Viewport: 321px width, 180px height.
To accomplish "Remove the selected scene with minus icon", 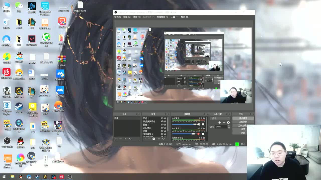I will [121, 139].
